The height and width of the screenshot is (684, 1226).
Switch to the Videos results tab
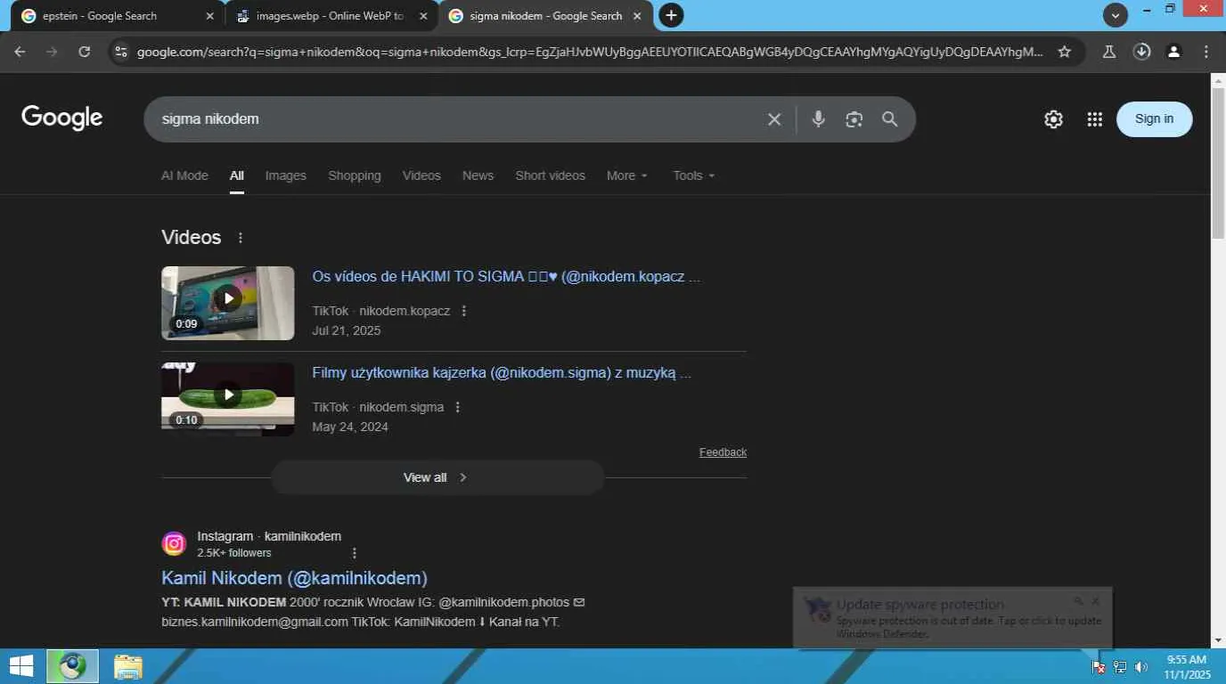421,175
